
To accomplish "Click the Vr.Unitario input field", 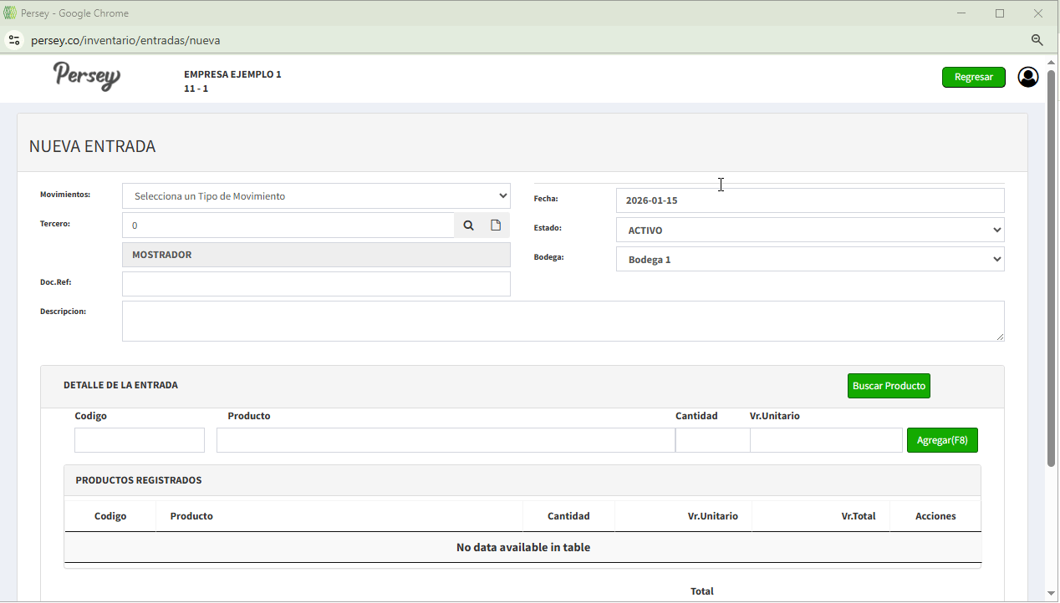I will [x=825, y=440].
